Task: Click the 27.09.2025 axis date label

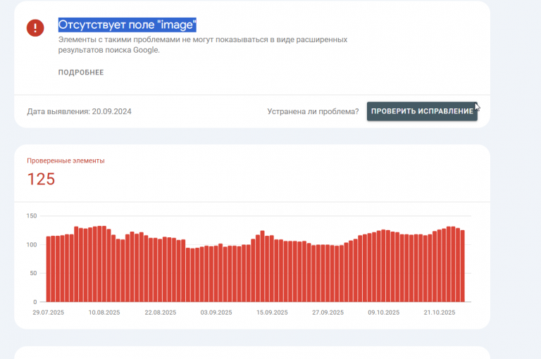Action: pyautogui.click(x=328, y=313)
